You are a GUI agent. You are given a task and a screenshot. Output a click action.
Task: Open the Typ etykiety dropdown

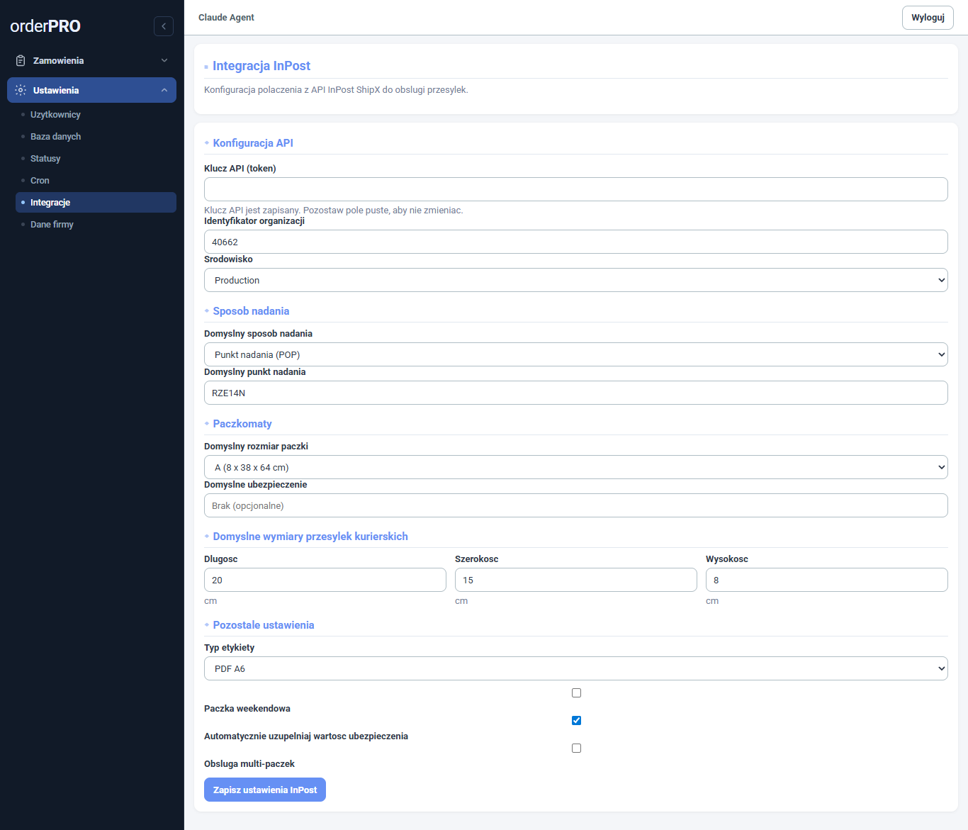(575, 668)
